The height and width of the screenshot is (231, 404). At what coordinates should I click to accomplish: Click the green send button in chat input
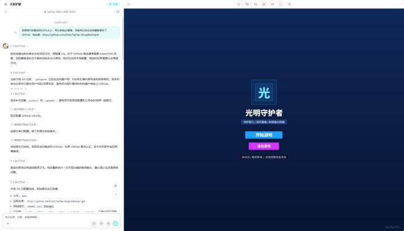click(116, 224)
